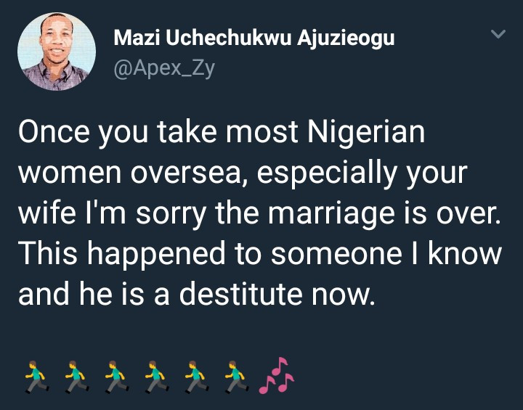Open the tweet options chevron dropdown

point(498,34)
